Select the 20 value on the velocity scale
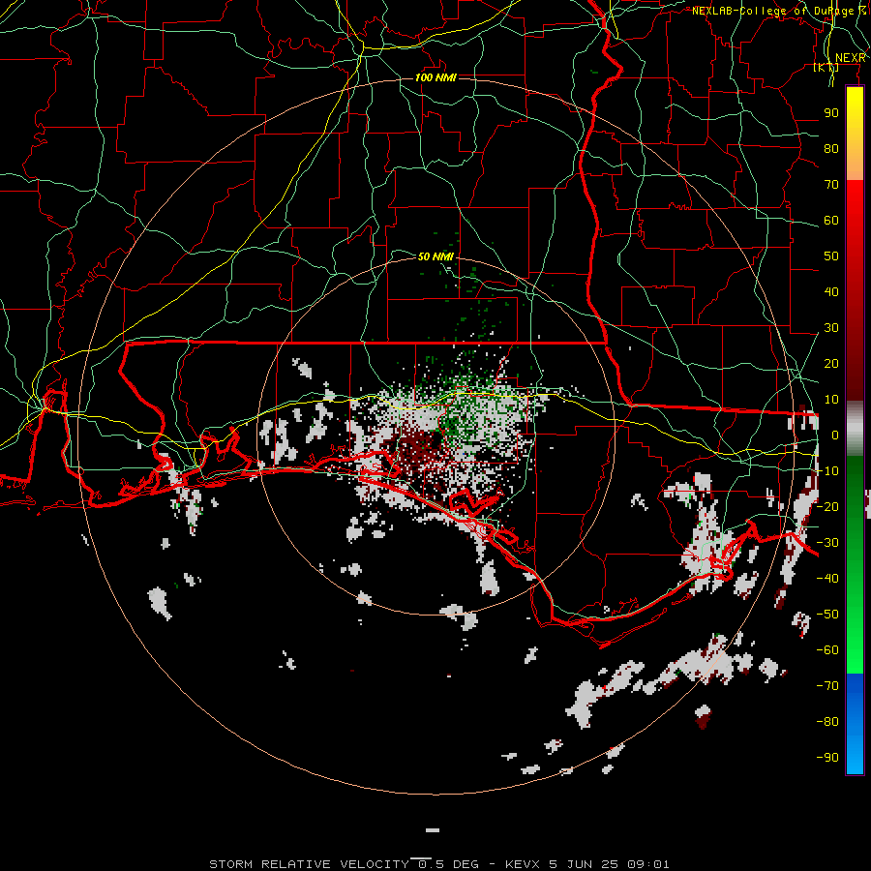871x871 pixels. click(x=831, y=364)
